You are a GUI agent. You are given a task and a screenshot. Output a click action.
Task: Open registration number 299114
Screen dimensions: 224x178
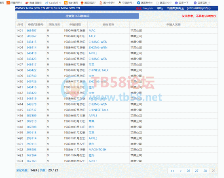click(x=32, y=138)
